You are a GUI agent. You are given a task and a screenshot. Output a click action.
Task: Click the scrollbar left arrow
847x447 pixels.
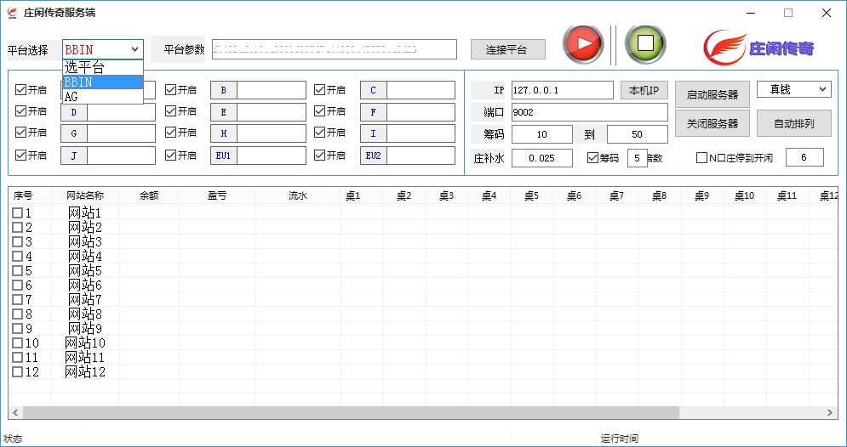pos(15,412)
